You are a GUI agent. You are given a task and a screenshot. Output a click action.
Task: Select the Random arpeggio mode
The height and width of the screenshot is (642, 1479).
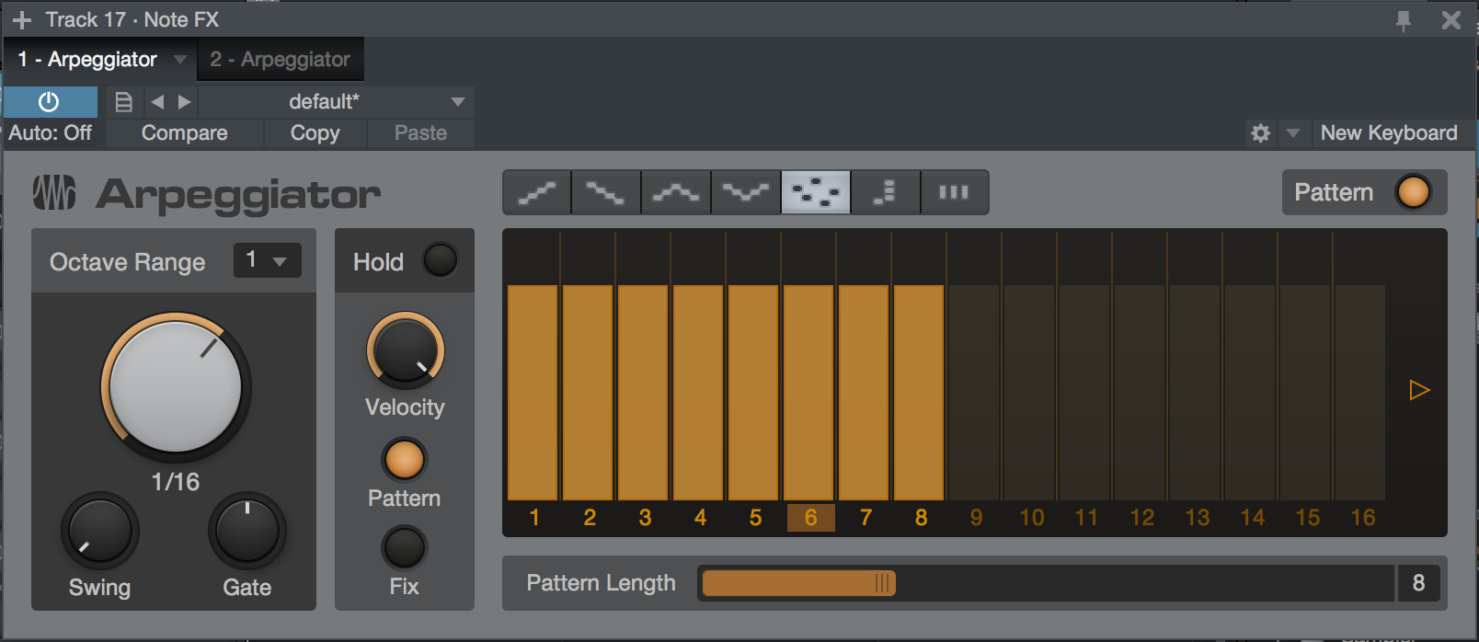(x=816, y=192)
